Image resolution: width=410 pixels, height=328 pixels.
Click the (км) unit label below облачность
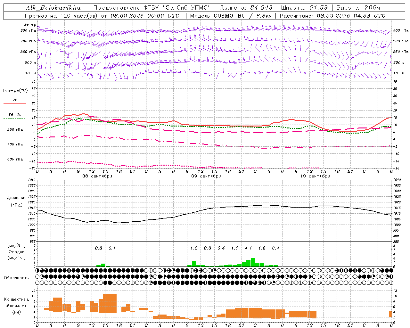16,312
